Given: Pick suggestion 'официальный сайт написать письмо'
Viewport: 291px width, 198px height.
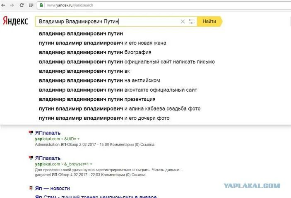Looking at the screenshot, I should pos(127,62).
